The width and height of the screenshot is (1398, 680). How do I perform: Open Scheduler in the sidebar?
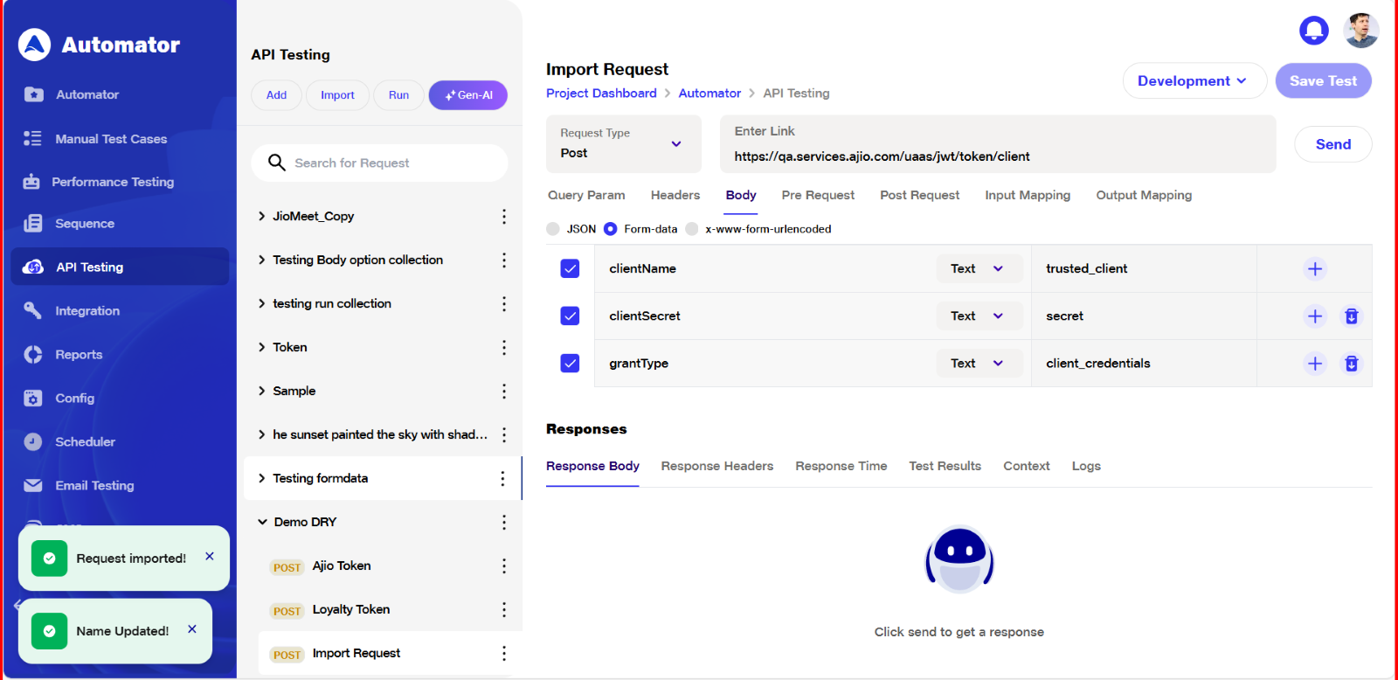(85, 442)
